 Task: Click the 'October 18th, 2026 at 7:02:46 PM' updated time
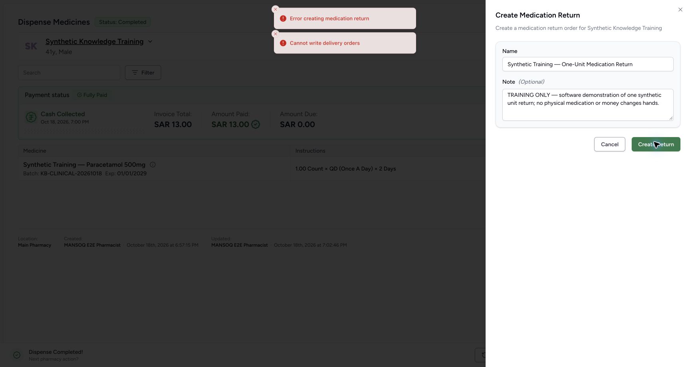pos(310,245)
